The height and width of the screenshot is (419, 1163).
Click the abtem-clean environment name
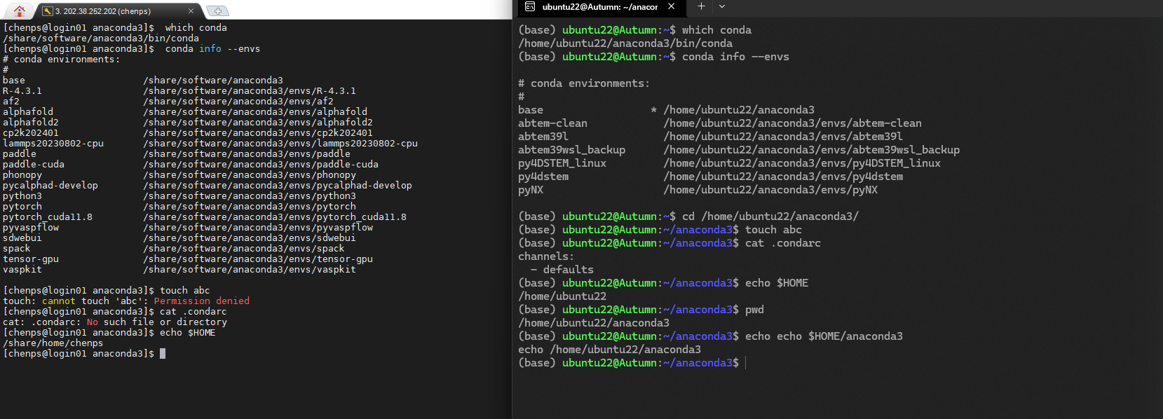pos(552,123)
